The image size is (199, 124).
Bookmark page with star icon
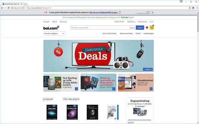pyautogui.click(x=190, y=8)
